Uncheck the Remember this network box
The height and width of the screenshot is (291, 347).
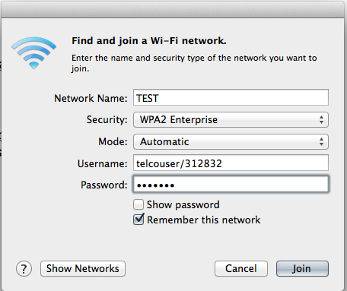point(138,220)
